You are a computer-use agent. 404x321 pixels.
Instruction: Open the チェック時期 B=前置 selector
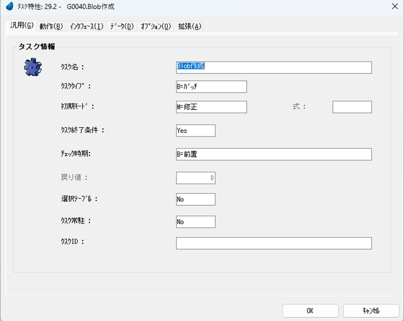coord(273,154)
